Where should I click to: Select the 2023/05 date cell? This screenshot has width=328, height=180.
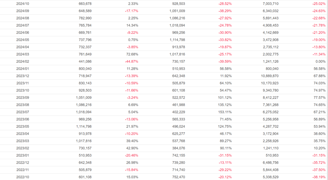23,127
